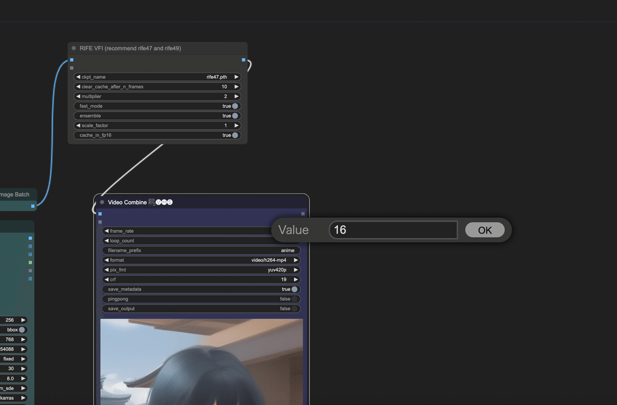This screenshot has height=405, width=617.
Task: Click the blue images input port on Video Combine
Action: point(100,214)
